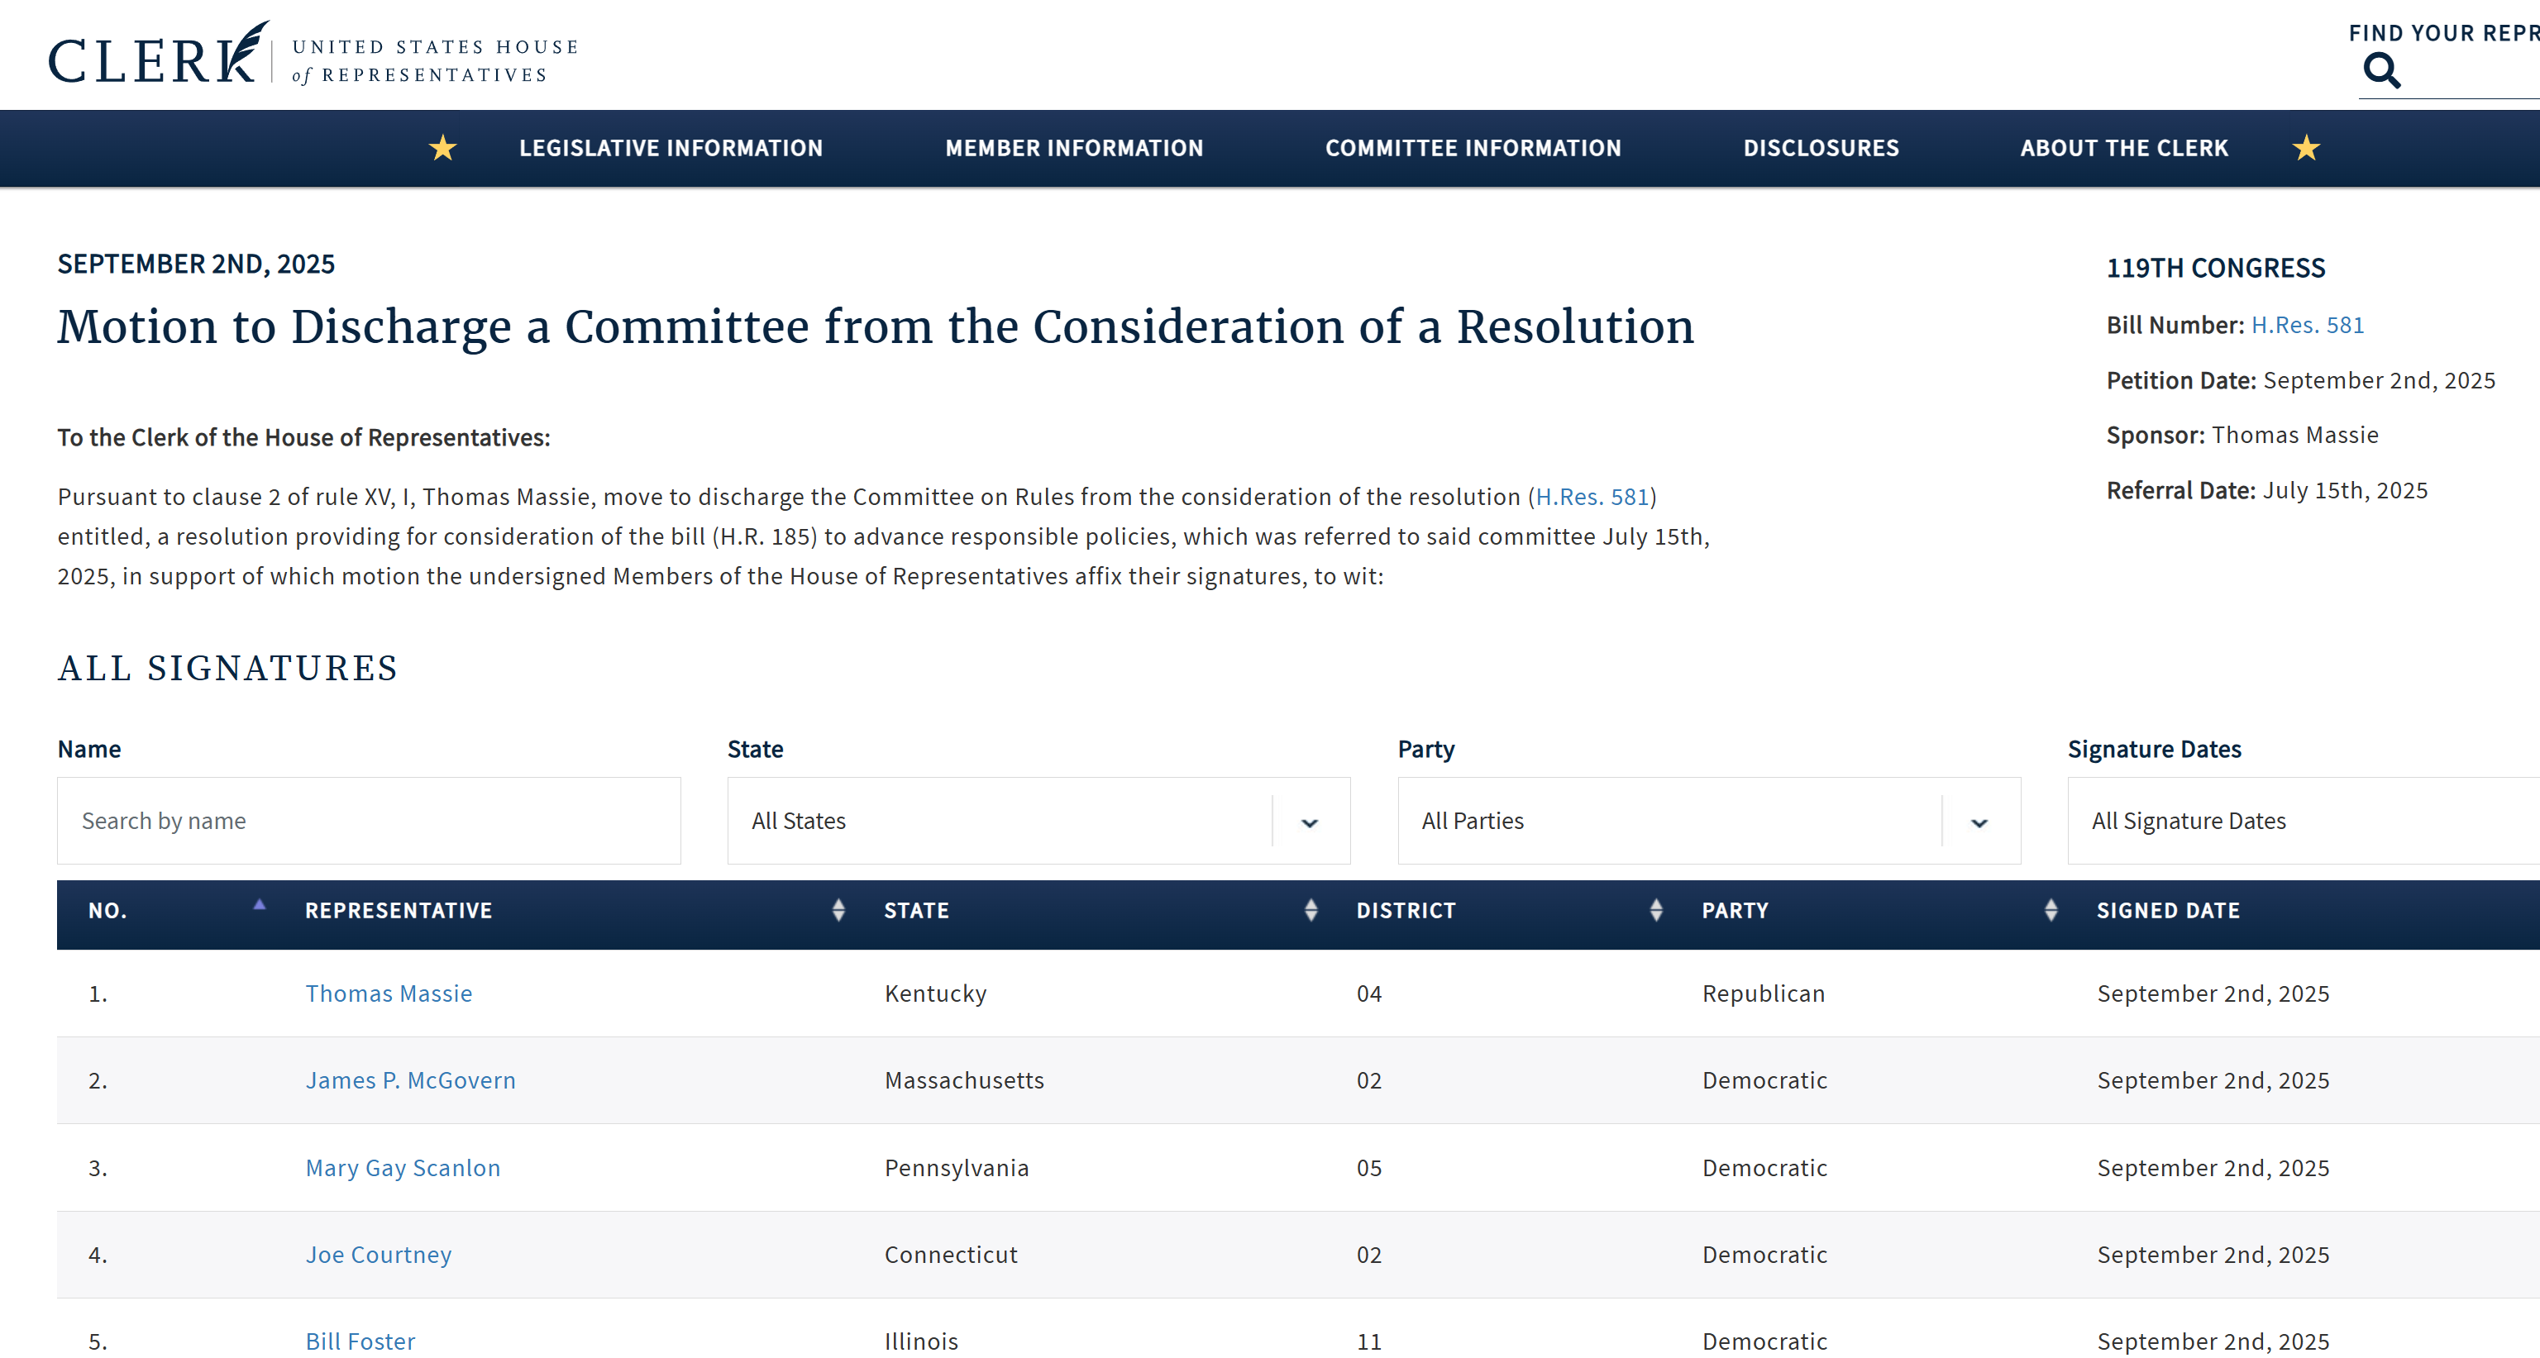Sort table by Representative column
Viewport: 2540px width, 1358px height.
click(x=838, y=911)
